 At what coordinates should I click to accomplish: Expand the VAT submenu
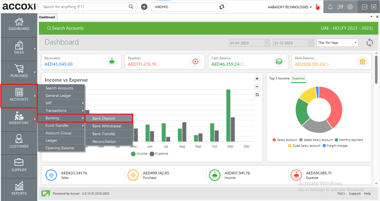61,103
